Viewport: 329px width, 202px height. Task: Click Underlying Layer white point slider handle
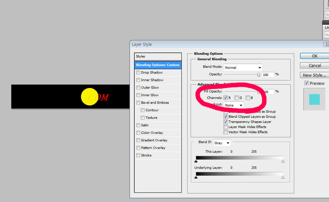283,177
